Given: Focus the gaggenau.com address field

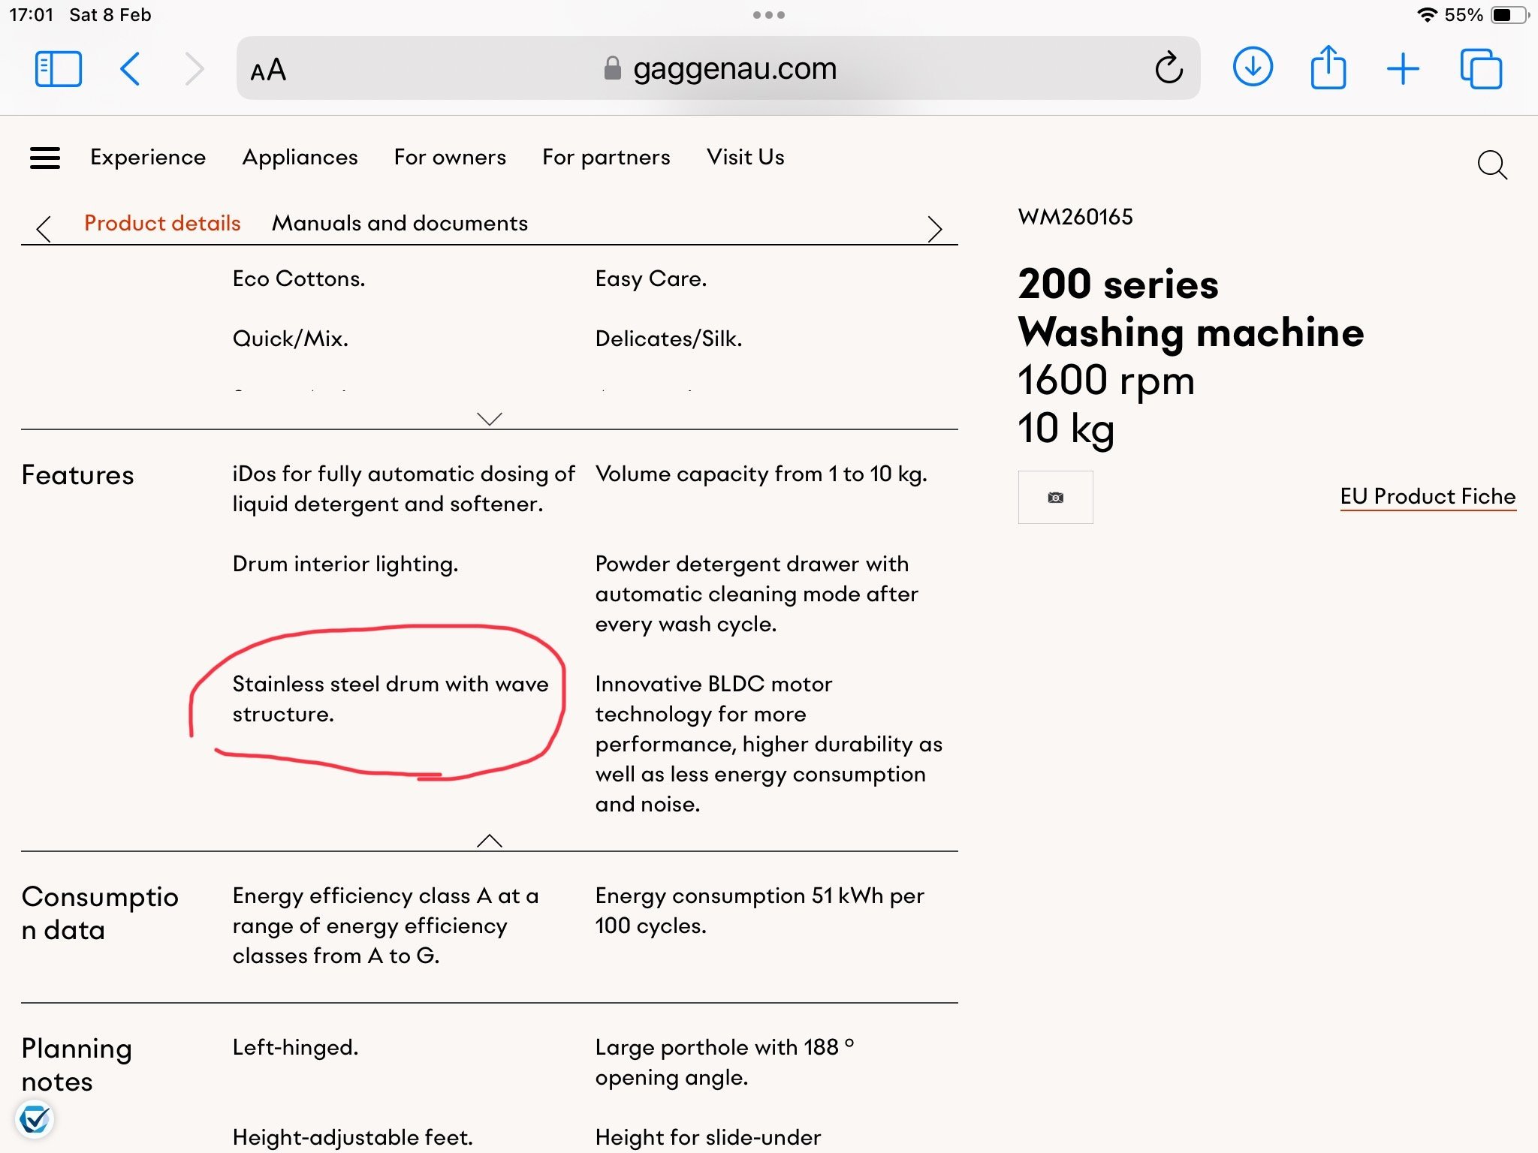Looking at the screenshot, I should point(718,68).
